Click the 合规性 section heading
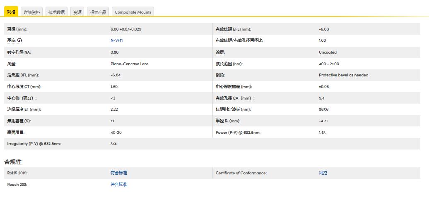 (13, 162)
